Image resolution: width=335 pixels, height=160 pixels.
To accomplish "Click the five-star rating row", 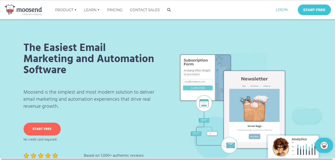I will coord(41,155).
